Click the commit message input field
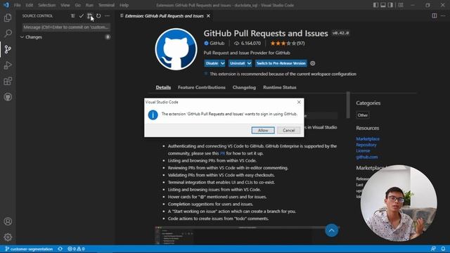 point(66,27)
